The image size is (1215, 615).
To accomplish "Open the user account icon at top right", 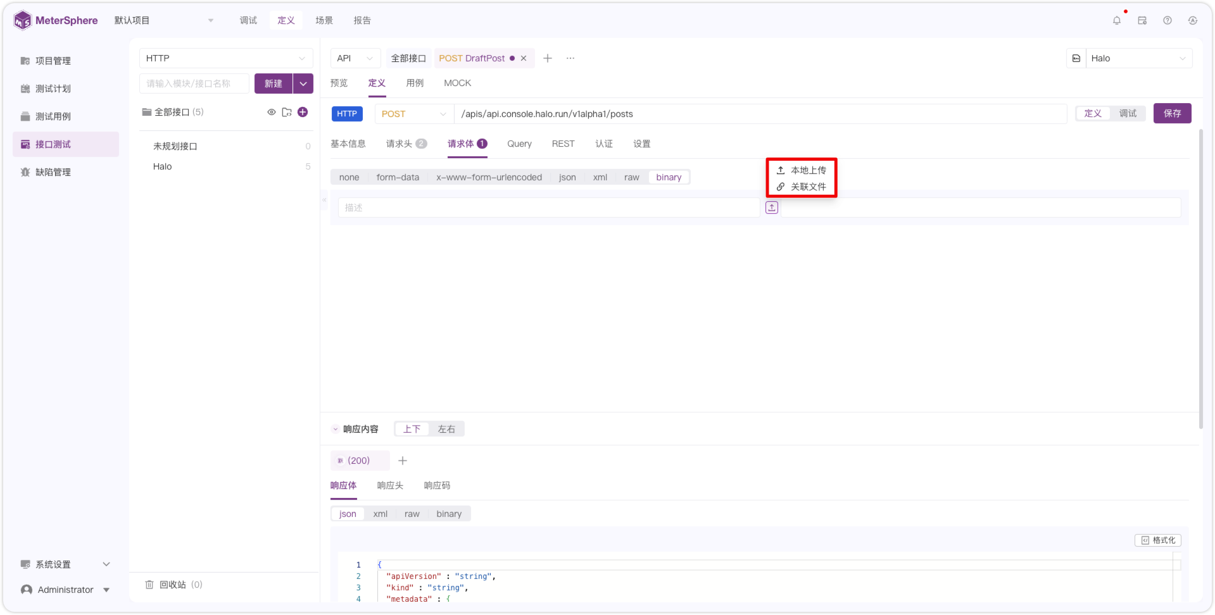I will [x=1192, y=20].
